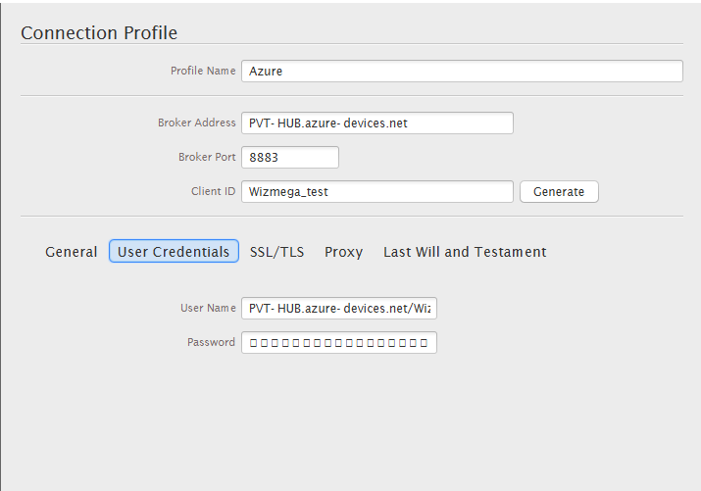The width and height of the screenshot is (701, 491).
Task: Click the Broker Address label
Action: tap(197, 123)
